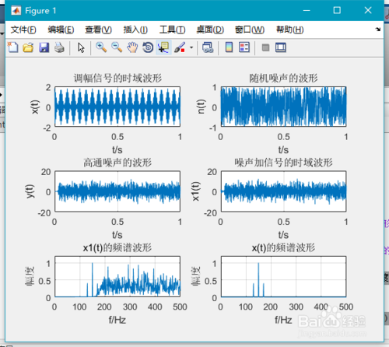Screen dimensions: 389x347
Task: Open file with folder icon
Action: coord(28,47)
